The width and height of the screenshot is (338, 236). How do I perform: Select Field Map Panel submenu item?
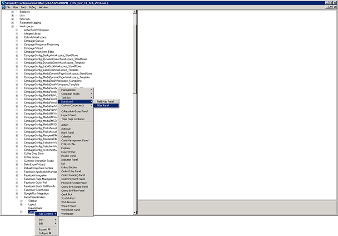coord(106,101)
